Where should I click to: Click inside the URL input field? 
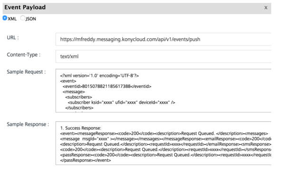tap(163, 39)
